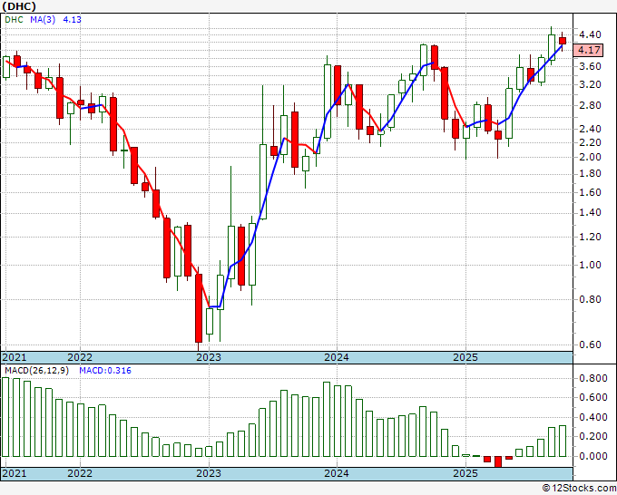Screen dimensions: 617x495
Task: Click the lowest red candlestick near 2023
Action: pyautogui.click(x=199, y=308)
